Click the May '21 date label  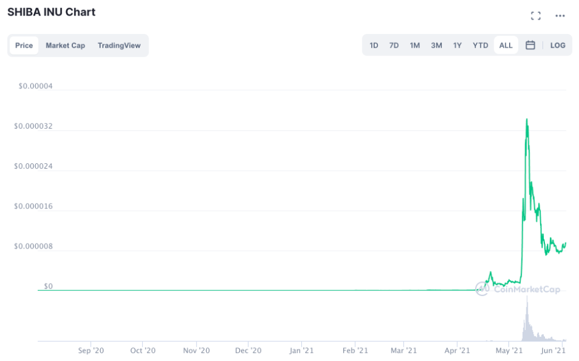click(x=509, y=350)
